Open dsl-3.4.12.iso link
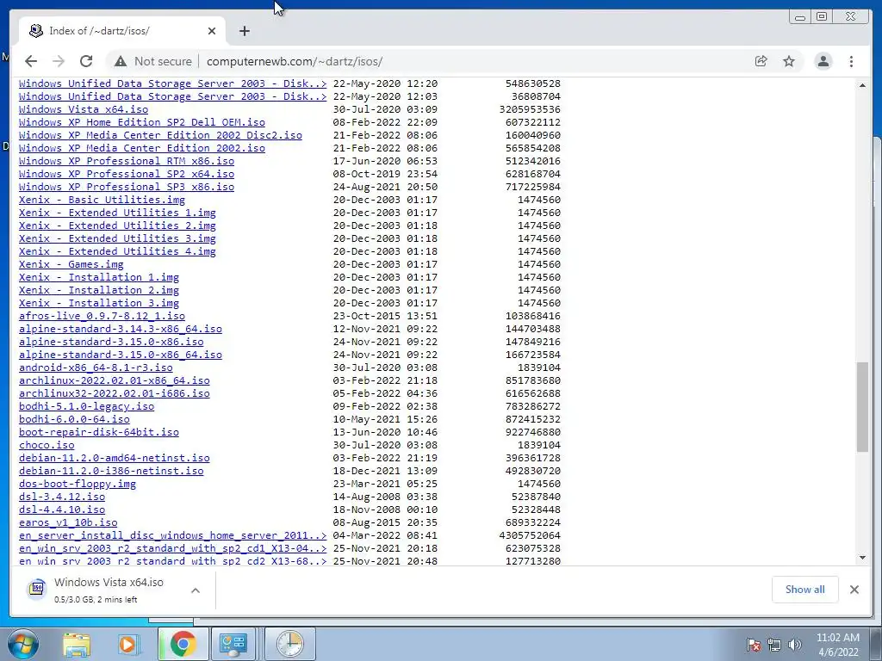Screen dimensions: 882x661 tap(62, 497)
